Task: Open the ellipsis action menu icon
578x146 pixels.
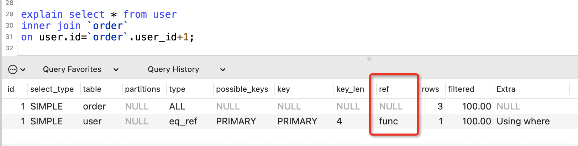Action: tap(12, 69)
